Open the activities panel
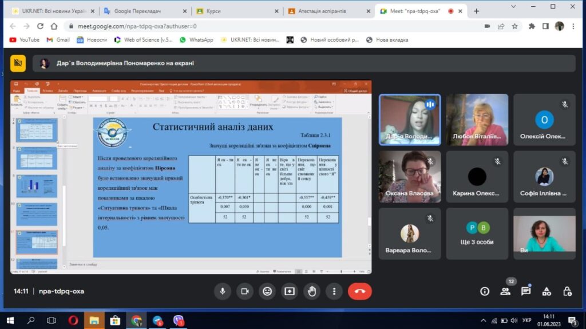 point(547,291)
